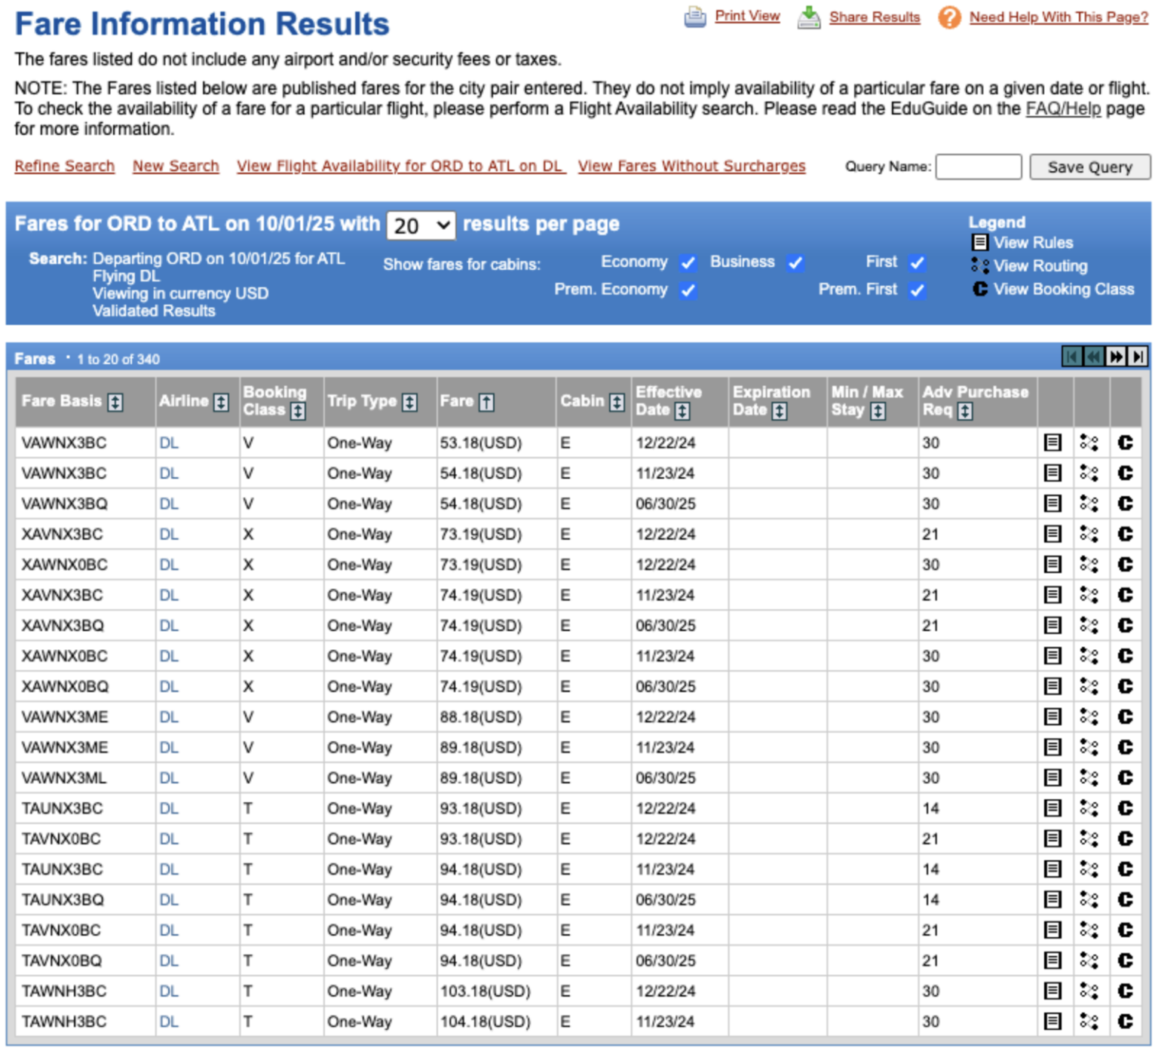Sort the table by Fare column
Screen dimensions: 1158x1051
click(x=487, y=403)
